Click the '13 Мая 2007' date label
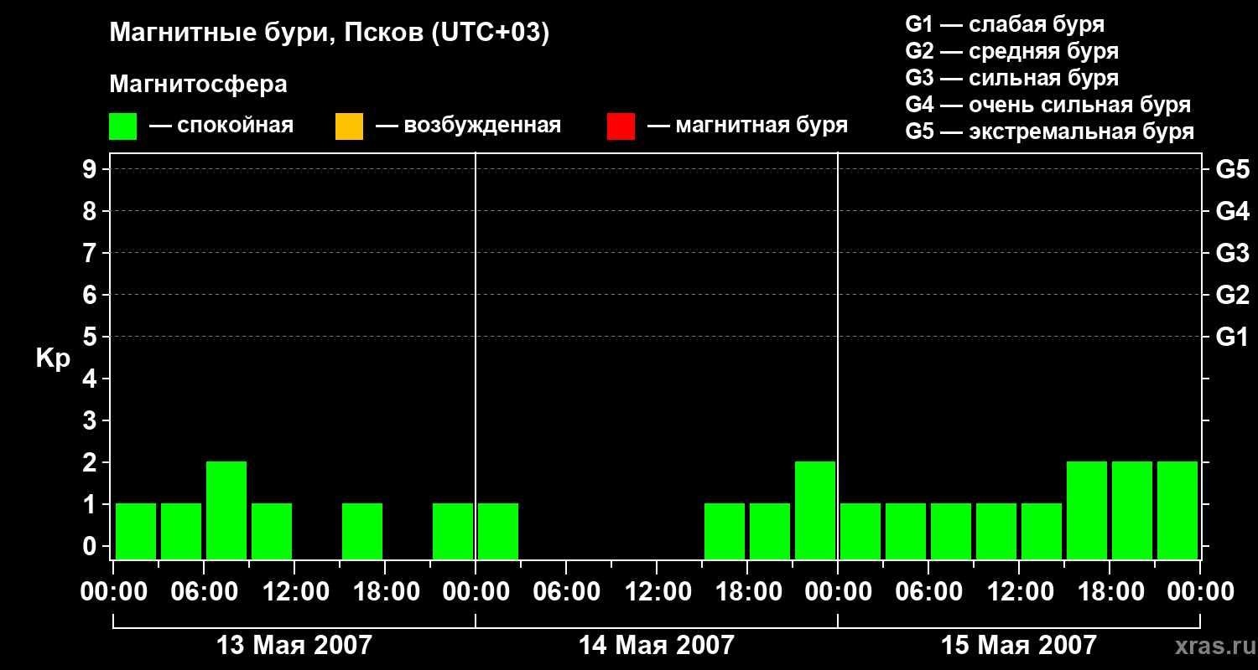This screenshot has width=1258, height=670. point(294,645)
